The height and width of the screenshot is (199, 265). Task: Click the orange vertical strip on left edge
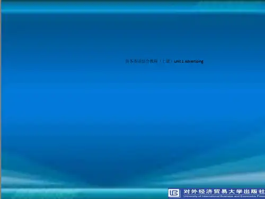[1, 99]
